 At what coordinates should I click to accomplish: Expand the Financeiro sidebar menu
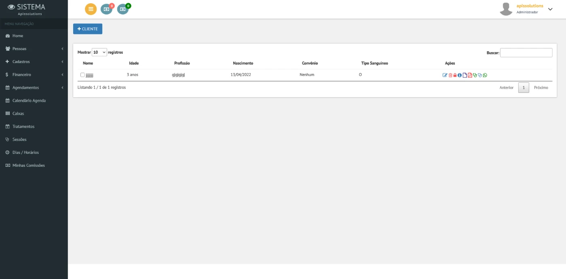tap(34, 75)
